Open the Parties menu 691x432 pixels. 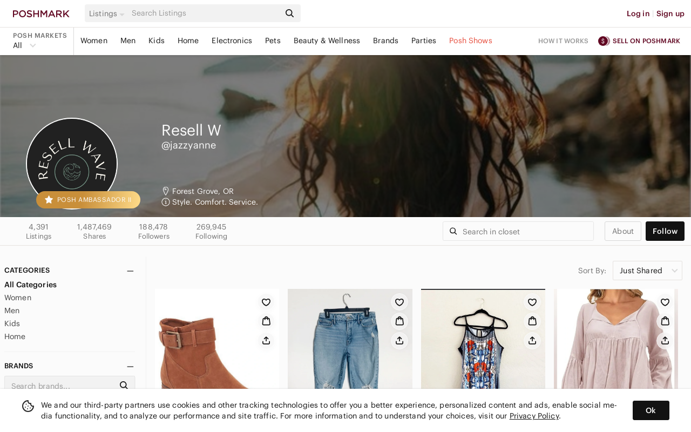tap(424, 41)
